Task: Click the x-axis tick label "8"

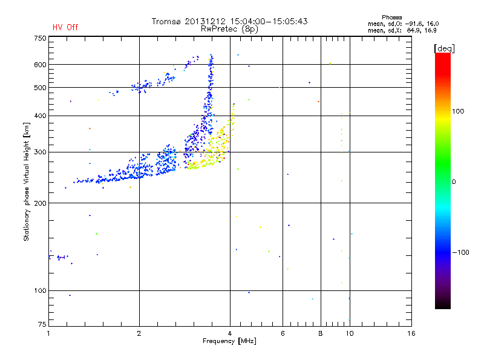Action: [x=321, y=333]
